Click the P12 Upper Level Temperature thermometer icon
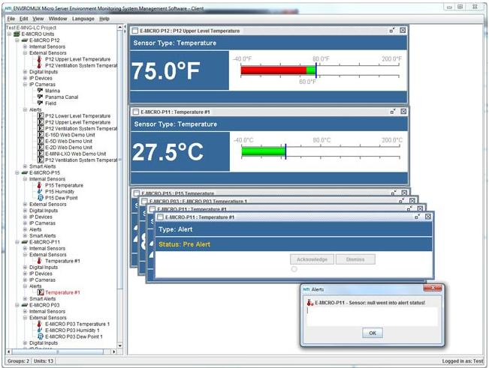This screenshot has width=489, height=368. [40, 59]
